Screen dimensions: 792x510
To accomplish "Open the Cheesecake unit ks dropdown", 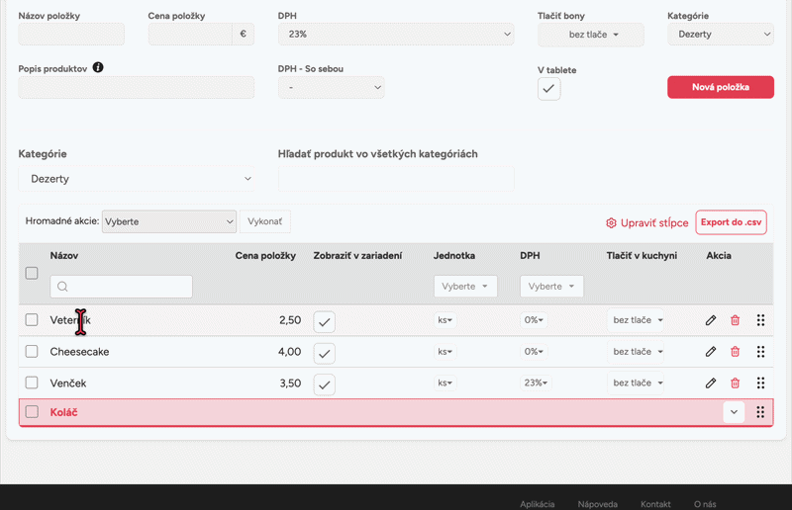I will click(445, 351).
